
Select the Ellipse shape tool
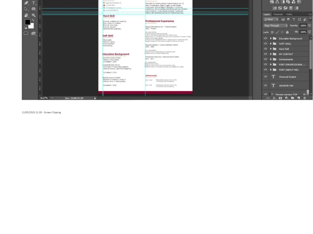(33, 9)
